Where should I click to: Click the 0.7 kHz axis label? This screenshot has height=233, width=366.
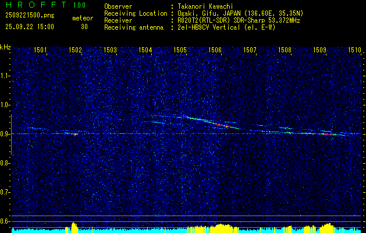point(5,192)
